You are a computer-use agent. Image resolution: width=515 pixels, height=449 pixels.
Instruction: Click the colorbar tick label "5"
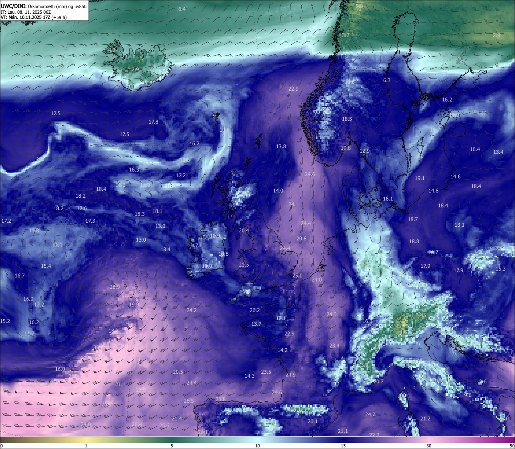click(x=172, y=446)
